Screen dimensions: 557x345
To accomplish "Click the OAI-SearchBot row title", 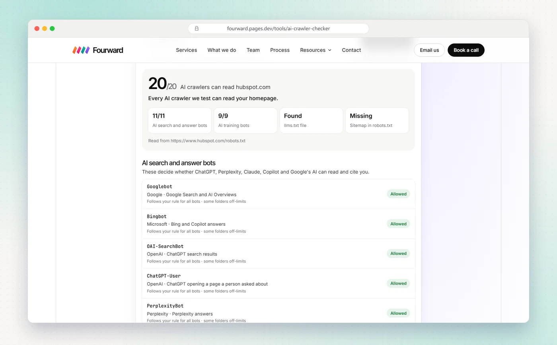I will [x=165, y=246].
